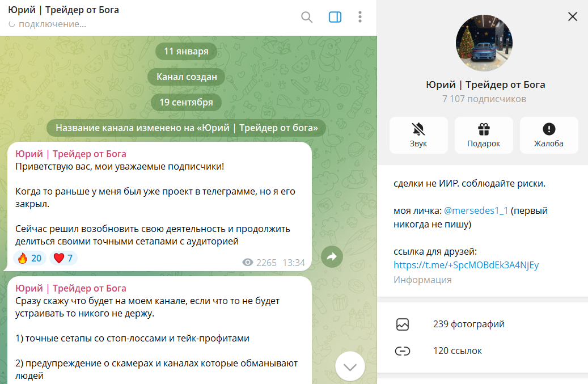View the 239 фотографий media section
588x384 pixels.
482,324
